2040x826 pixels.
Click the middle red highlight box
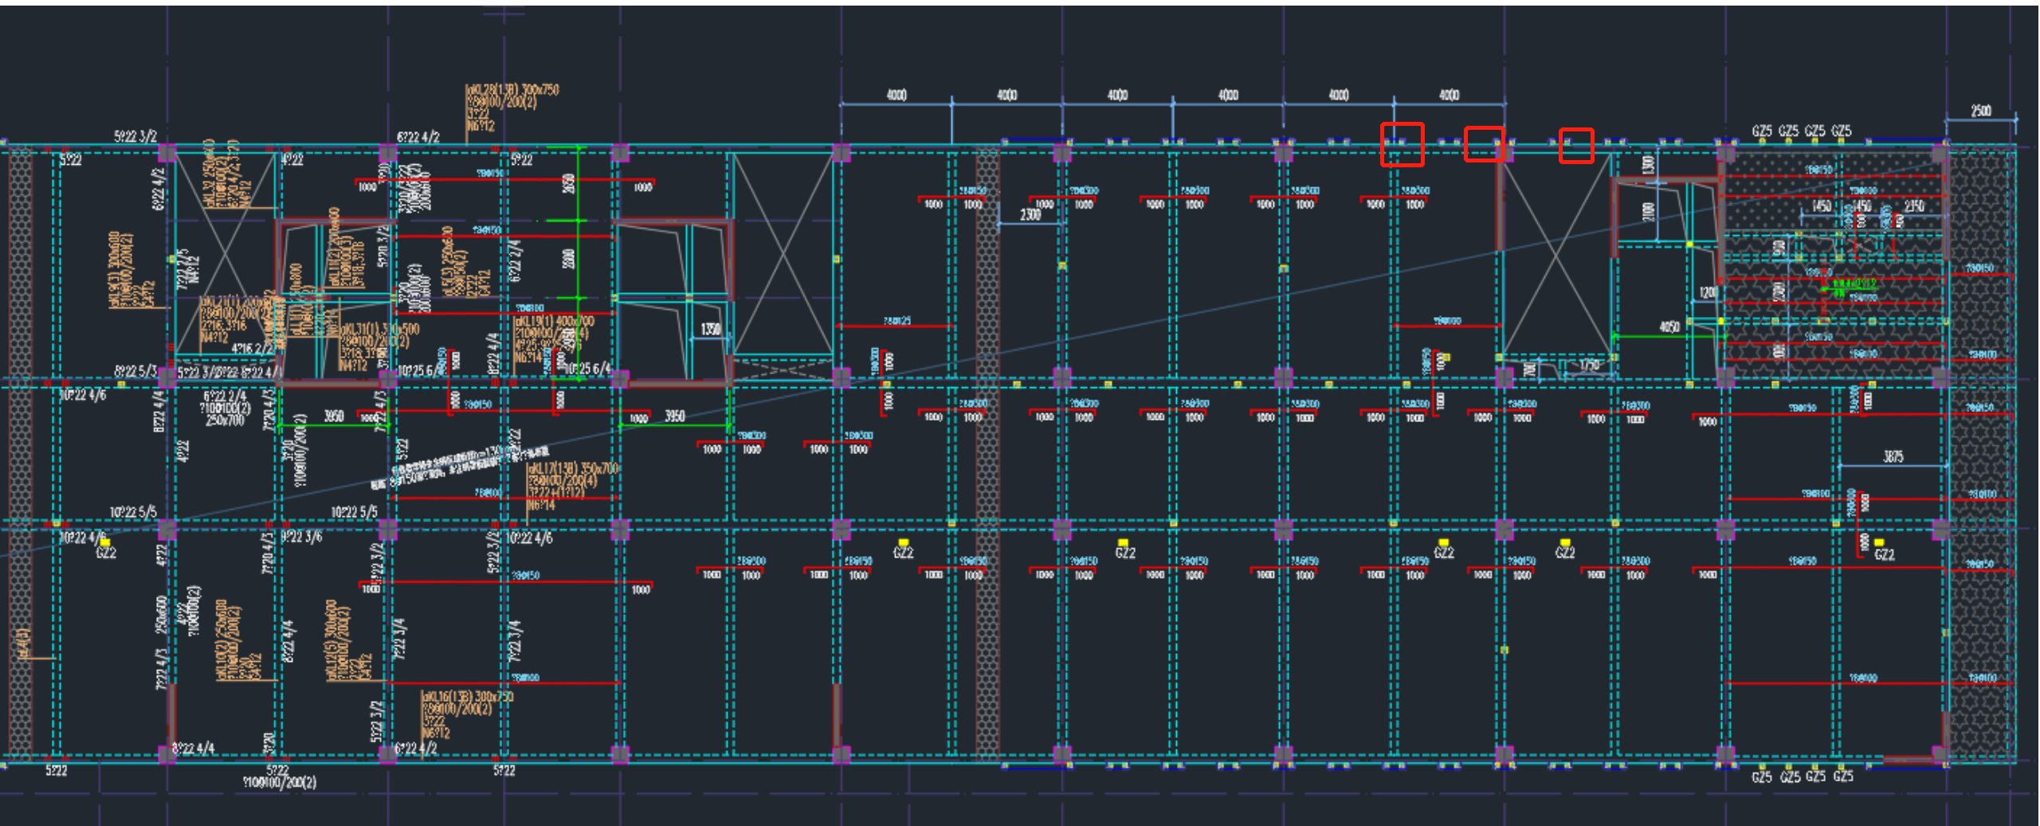click(1485, 144)
